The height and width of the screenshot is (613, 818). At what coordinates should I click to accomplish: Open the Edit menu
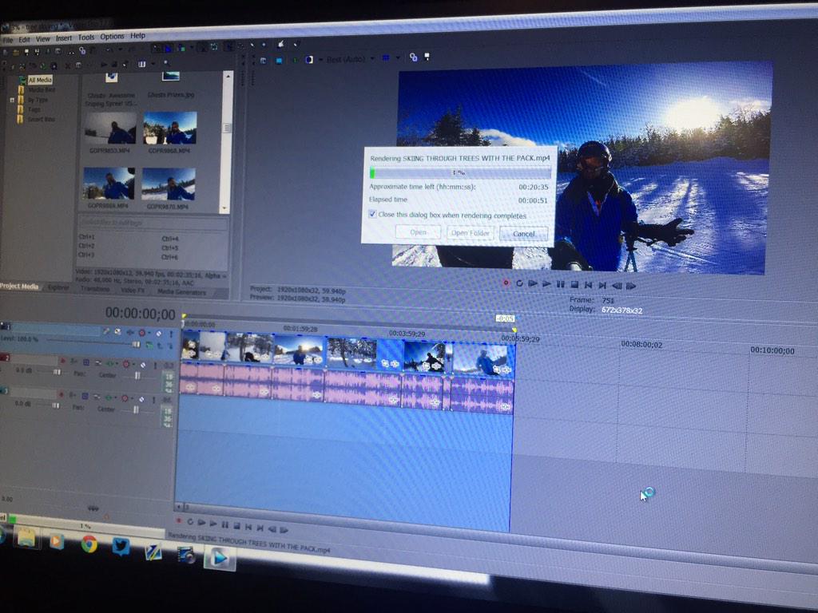point(25,39)
